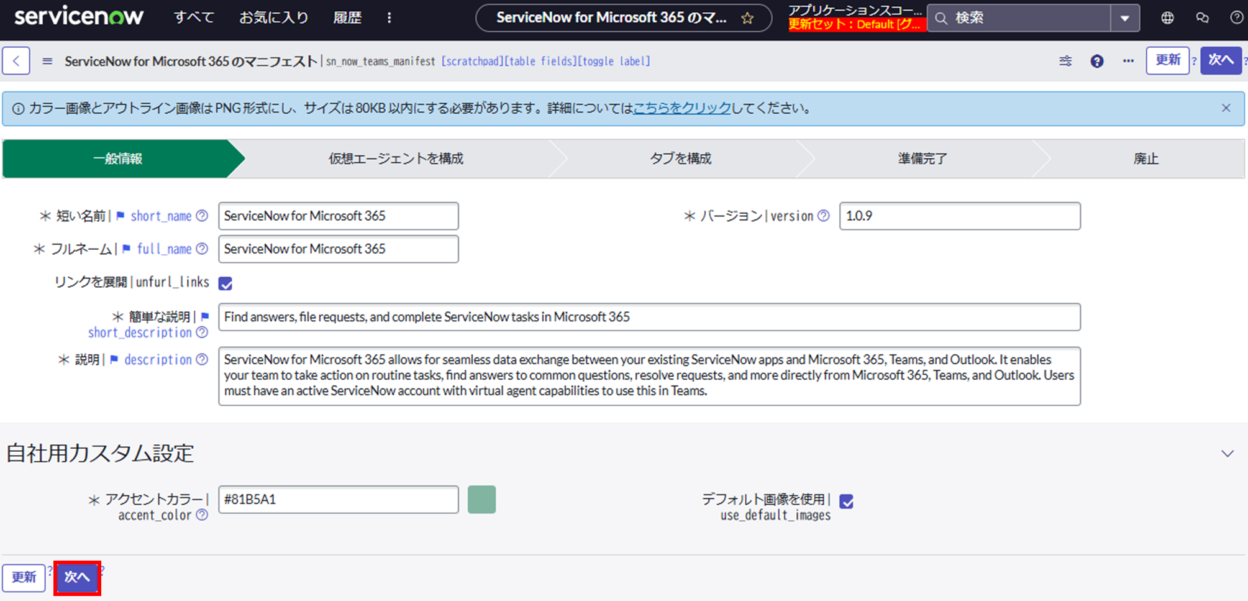Open the short_description help icon

click(202, 333)
